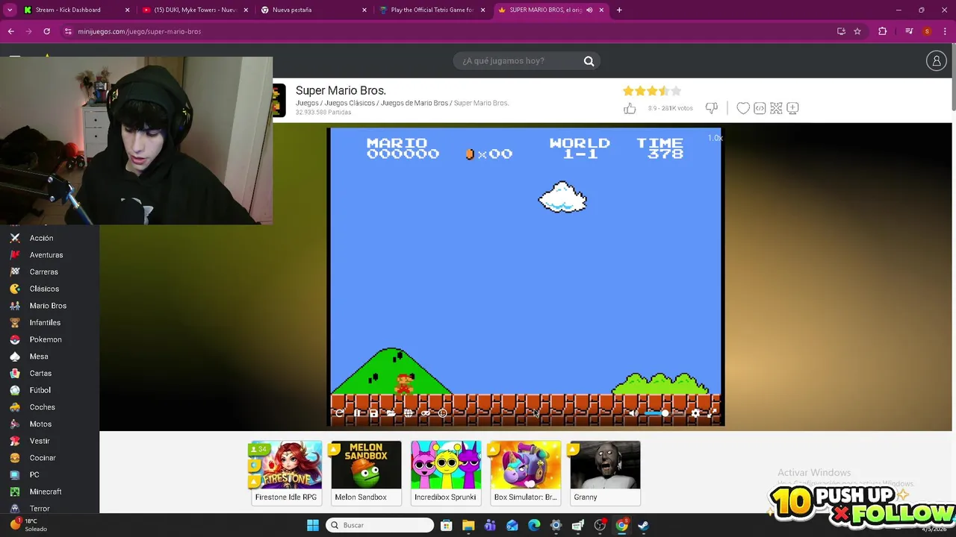Click the thumbs up like icon
Screen dimensions: 956x537
click(x=630, y=108)
